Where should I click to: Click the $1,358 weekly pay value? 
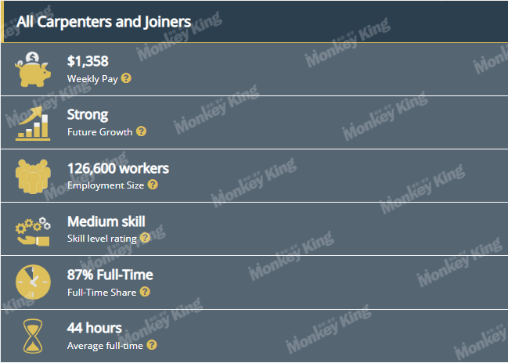coord(88,61)
